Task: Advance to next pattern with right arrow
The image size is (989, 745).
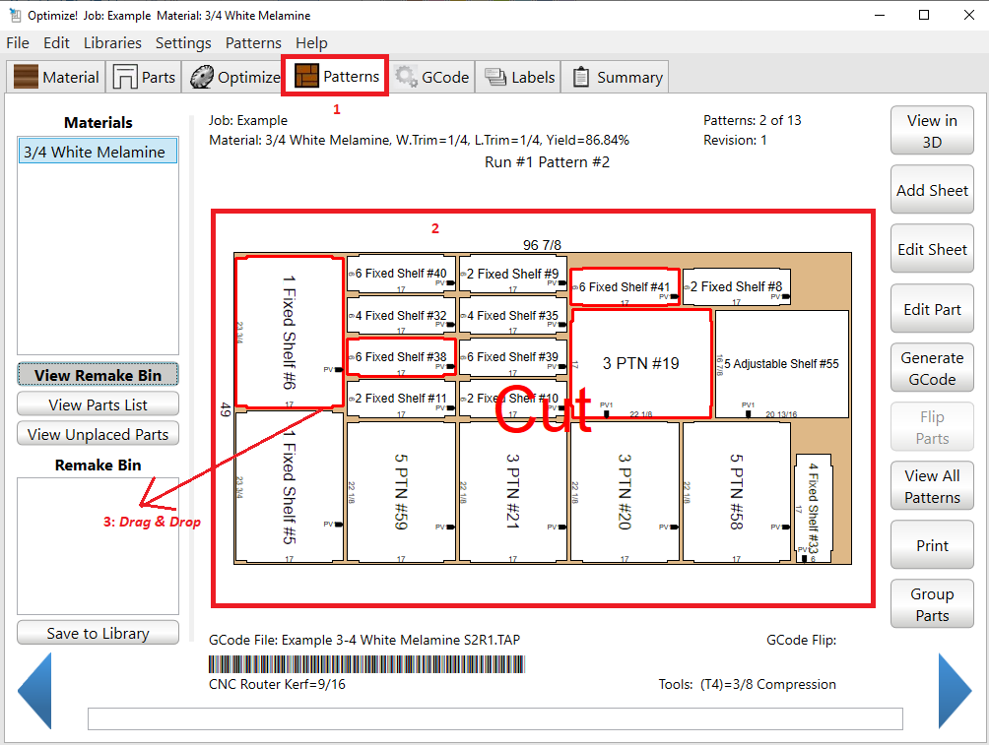Action: pyautogui.click(x=954, y=691)
